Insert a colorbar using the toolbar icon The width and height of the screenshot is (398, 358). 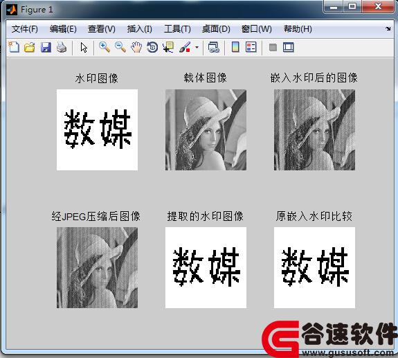click(x=235, y=47)
